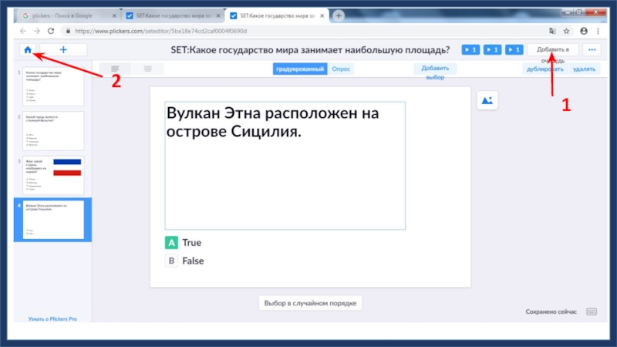The image size is (617, 347).
Task: Select the second text layout icon
Action: 147,69
